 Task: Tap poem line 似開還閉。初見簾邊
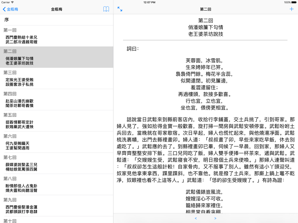[x=204, y=81]
